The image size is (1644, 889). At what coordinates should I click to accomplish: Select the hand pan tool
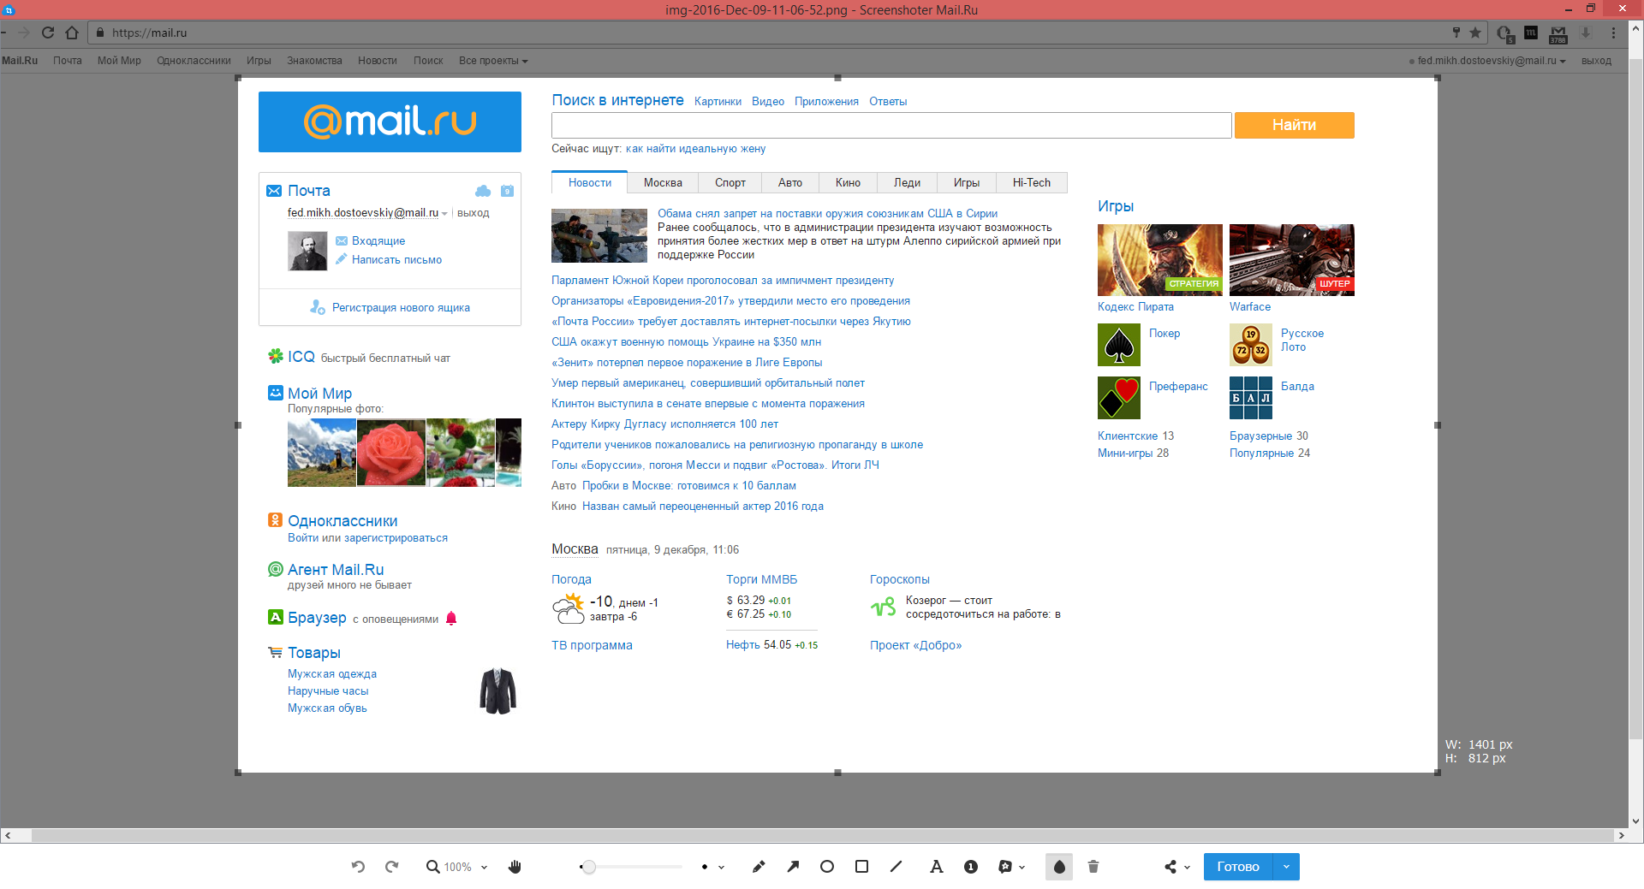tap(515, 867)
